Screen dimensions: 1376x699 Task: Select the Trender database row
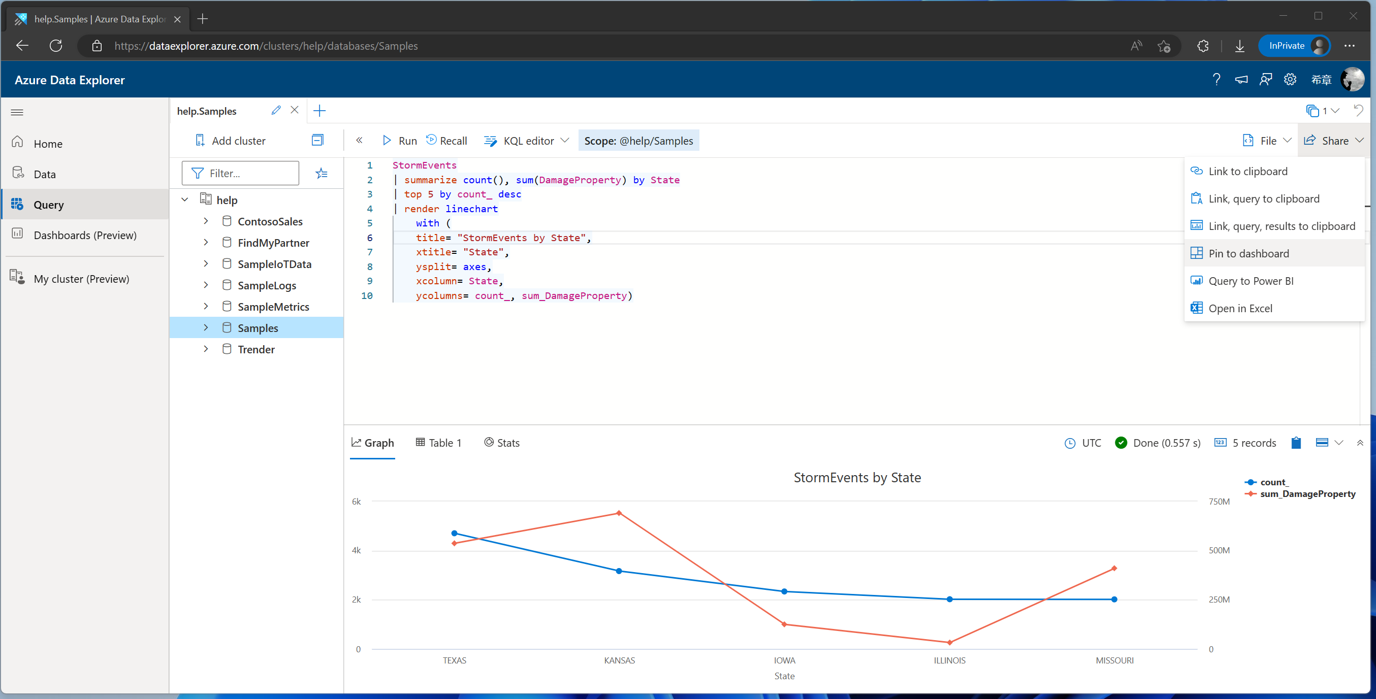[257, 349]
